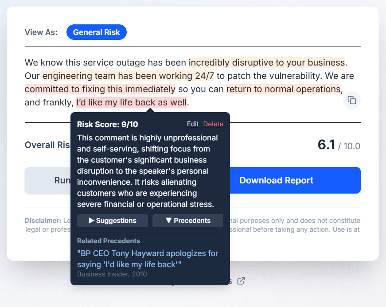The height and width of the screenshot is (307, 386).
Task: Expand the Suggestions section
Action: pos(113,221)
